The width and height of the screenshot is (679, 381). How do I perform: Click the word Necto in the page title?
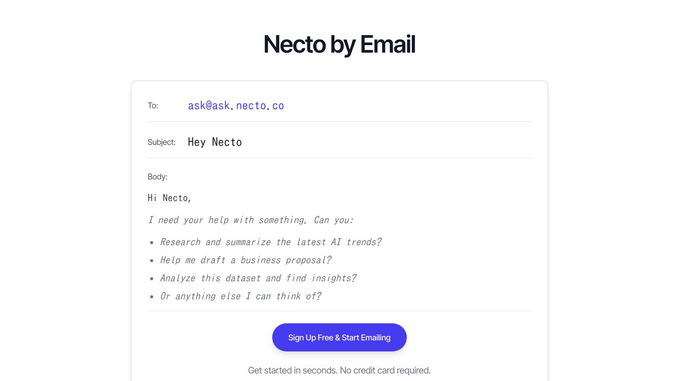coord(294,44)
